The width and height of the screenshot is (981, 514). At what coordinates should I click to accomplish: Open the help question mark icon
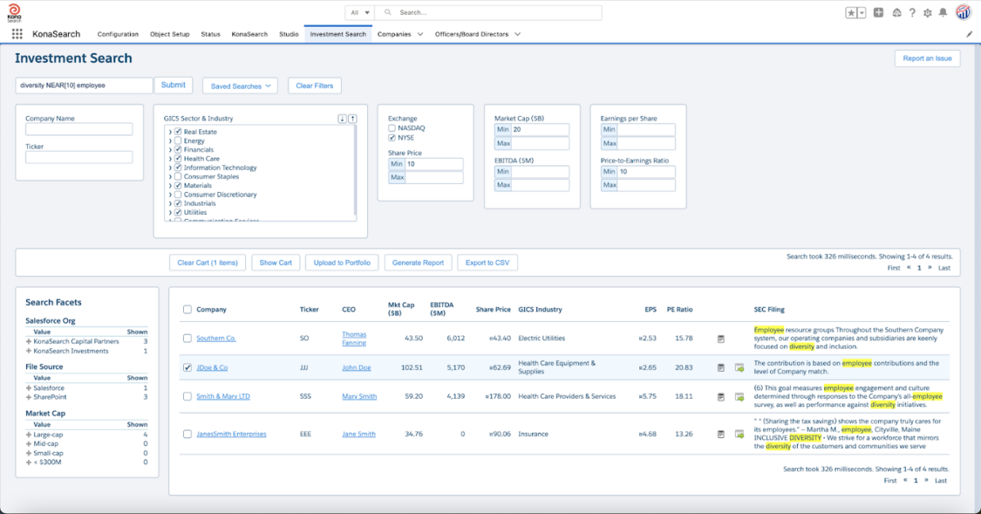tap(912, 12)
